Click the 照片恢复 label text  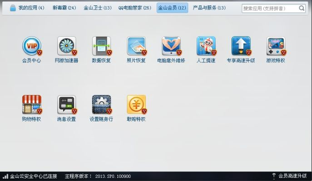(136, 61)
